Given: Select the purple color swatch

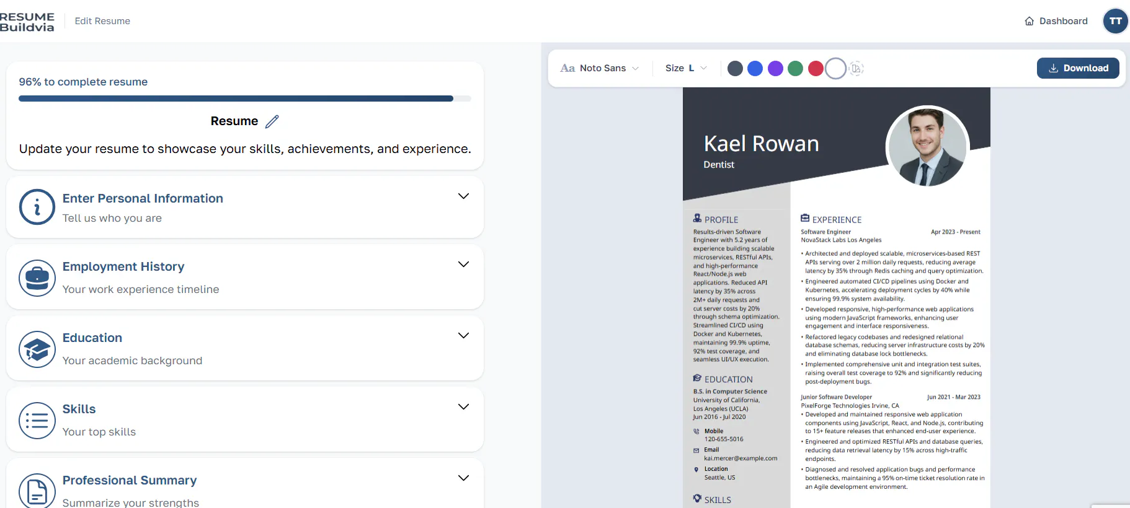Looking at the screenshot, I should click(x=775, y=68).
